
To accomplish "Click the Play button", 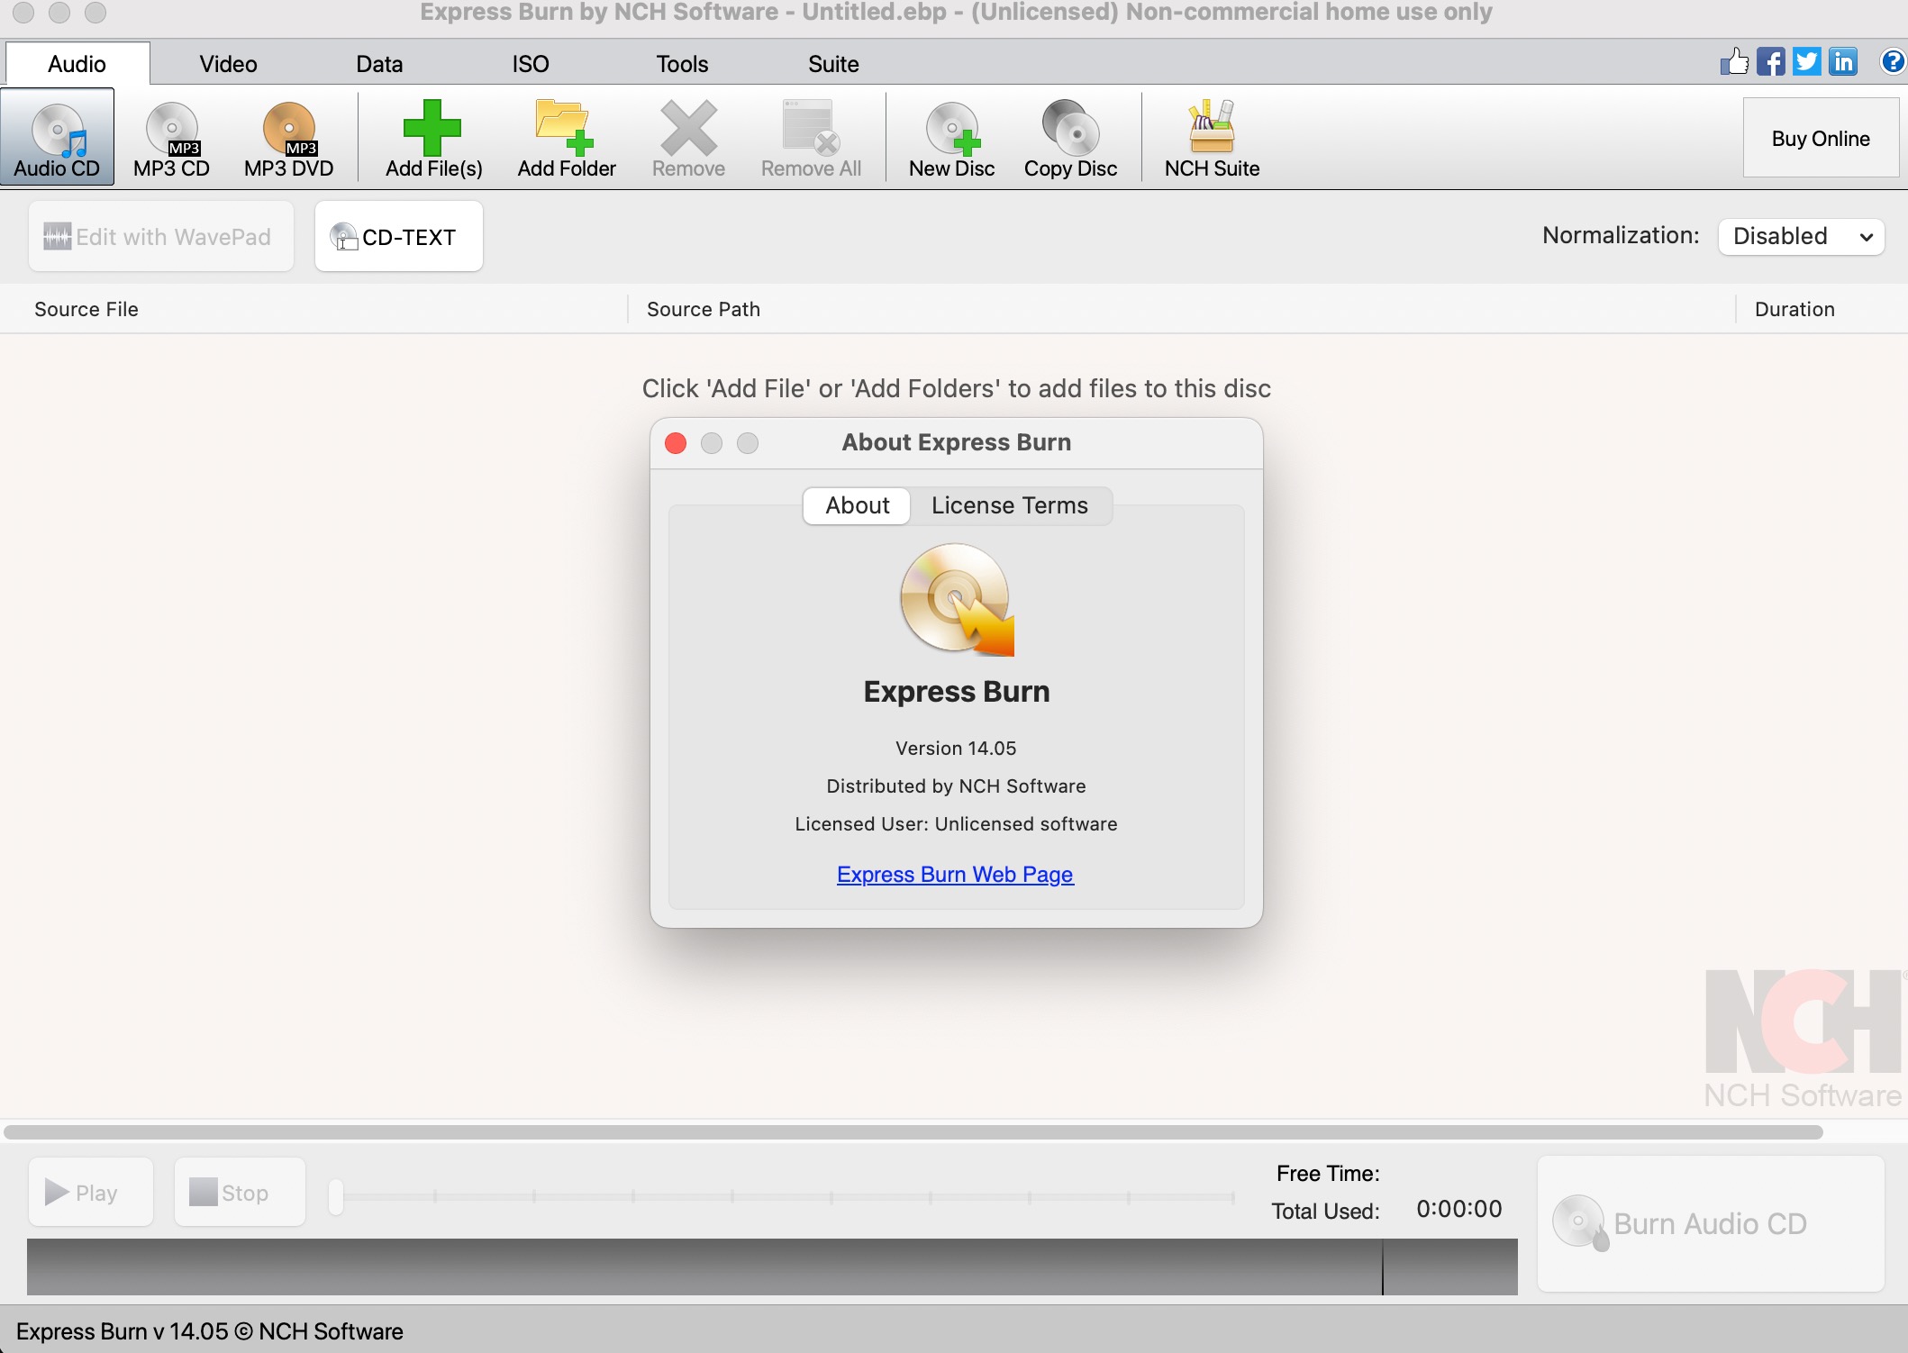I will point(90,1192).
